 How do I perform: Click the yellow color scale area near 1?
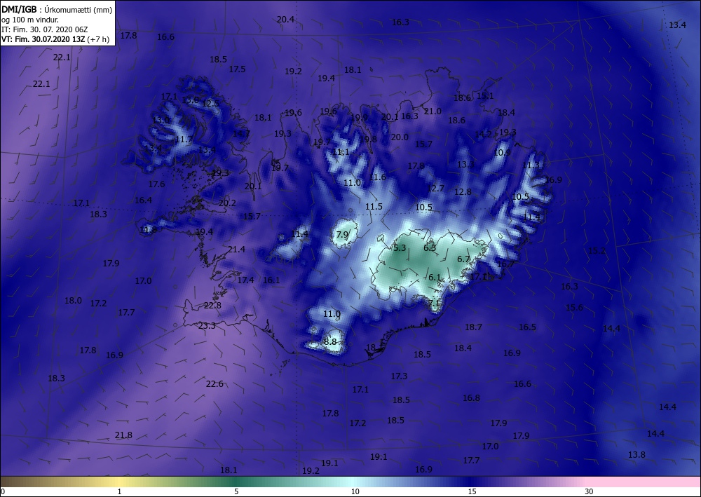coord(118,482)
